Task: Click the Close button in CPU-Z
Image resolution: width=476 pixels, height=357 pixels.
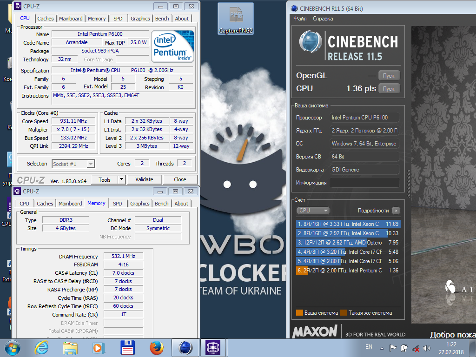Action: click(x=180, y=179)
